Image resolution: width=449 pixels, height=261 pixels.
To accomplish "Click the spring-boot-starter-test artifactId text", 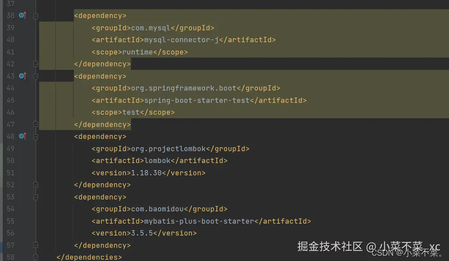I will [197, 100].
